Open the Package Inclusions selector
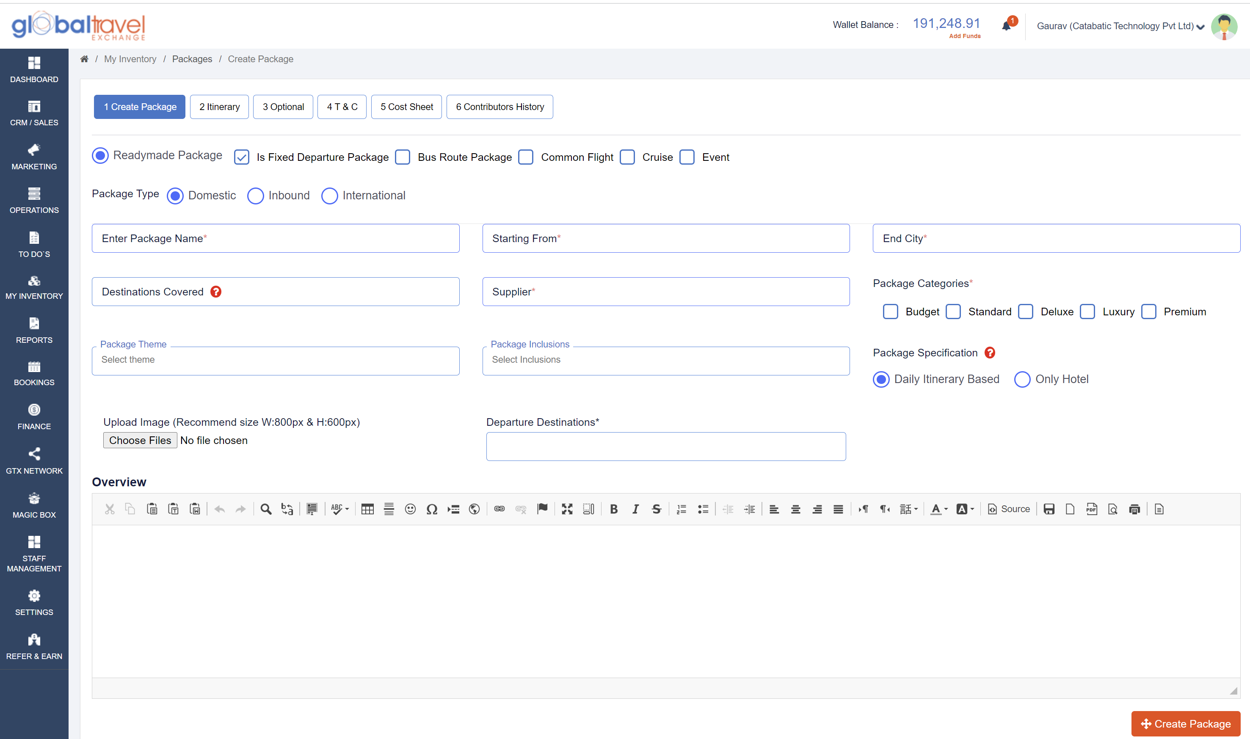 point(665,360)
